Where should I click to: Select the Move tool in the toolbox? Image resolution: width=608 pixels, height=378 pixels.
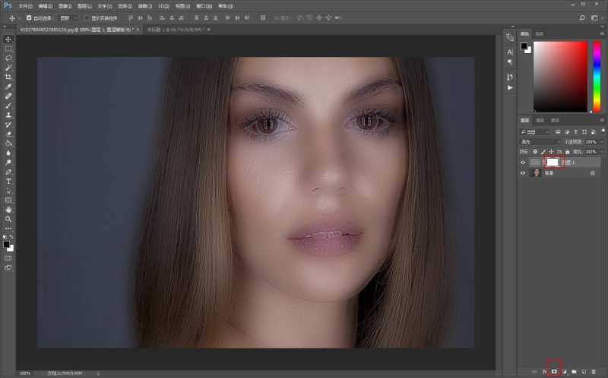(8, 39)
